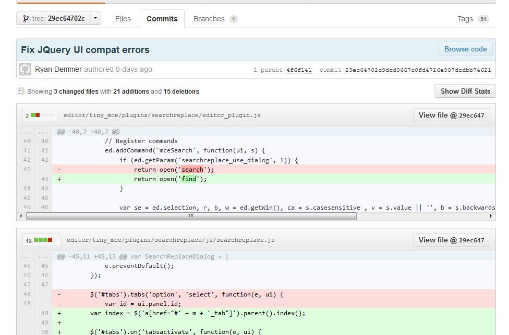Click the horizontal scrollbar left arrow
Screen dimensions: 509x335
pos(21,216)
